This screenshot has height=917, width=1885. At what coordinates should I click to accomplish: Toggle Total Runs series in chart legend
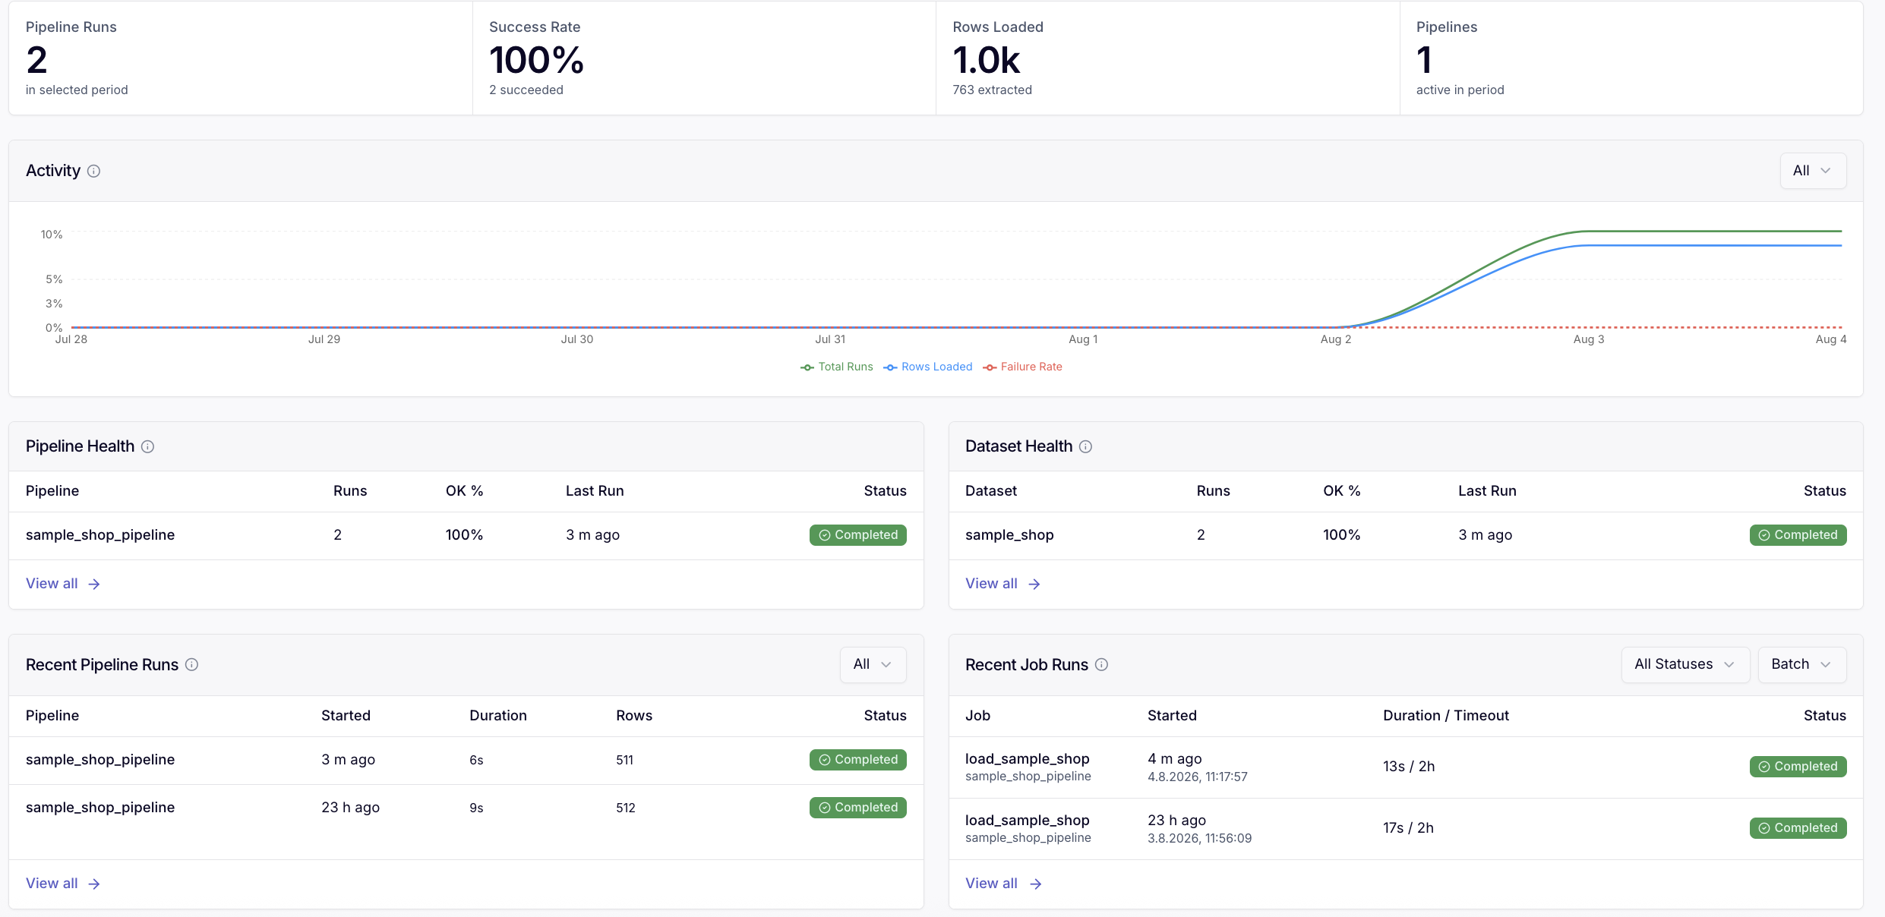click(837, 367)
